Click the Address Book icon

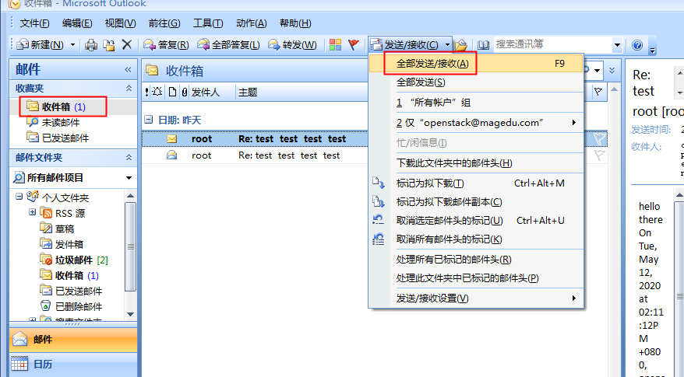click(483, 45)
